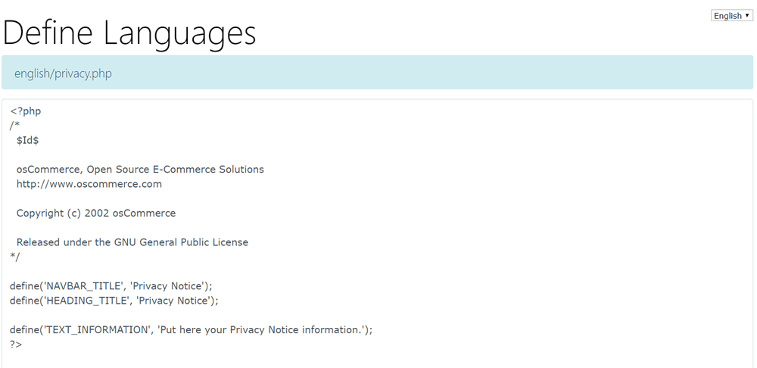Click the http://www.oscommerce.com URL text
757x368 pixels.
click(89, 184)
